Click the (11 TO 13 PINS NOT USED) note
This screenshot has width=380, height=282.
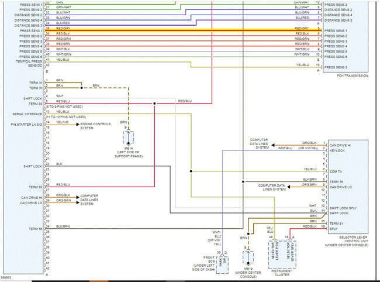[x=66, y=117]
